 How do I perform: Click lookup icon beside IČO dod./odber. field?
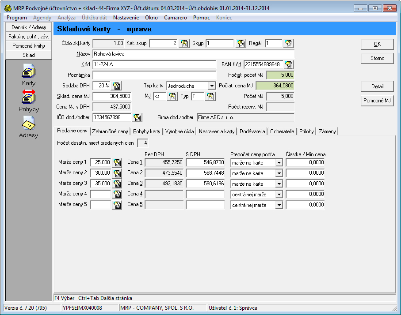[137, 118]
